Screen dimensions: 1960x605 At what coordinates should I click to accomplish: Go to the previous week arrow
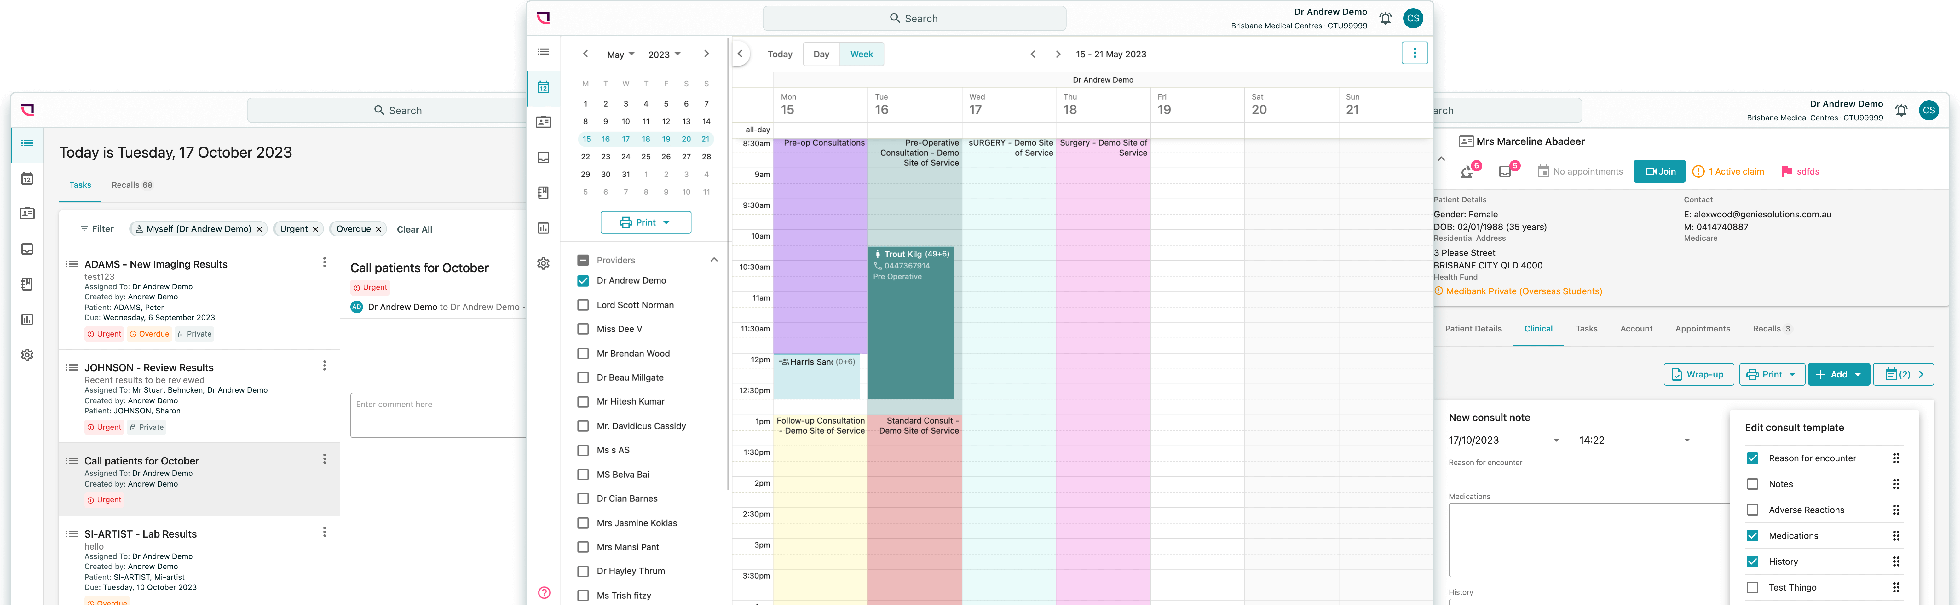[x=1033, y=54]
